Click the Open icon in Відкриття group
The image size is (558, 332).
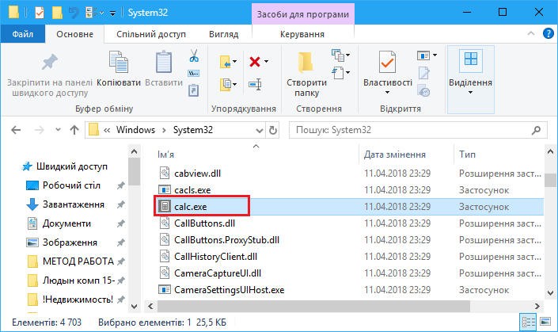pos(423,55)
